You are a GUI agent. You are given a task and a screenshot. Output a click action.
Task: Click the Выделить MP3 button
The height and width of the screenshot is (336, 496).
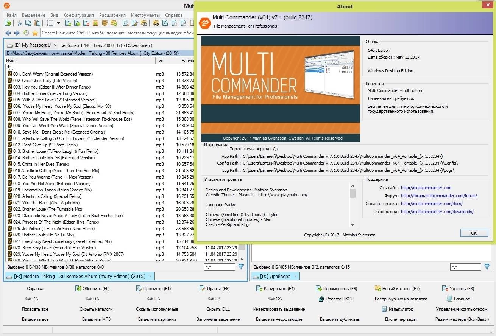pos(96,319)
